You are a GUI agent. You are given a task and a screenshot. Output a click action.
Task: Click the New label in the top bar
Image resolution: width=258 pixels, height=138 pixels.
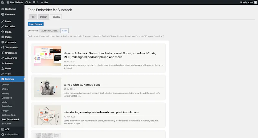tap(46, 2)
